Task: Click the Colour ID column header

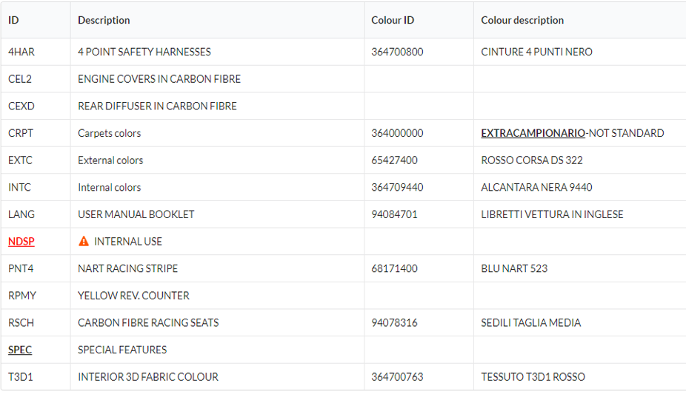Action: point(393,20)
